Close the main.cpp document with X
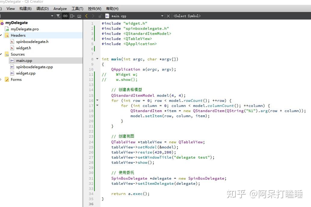The height and width of the screenshot is (207, 311). 168,16
